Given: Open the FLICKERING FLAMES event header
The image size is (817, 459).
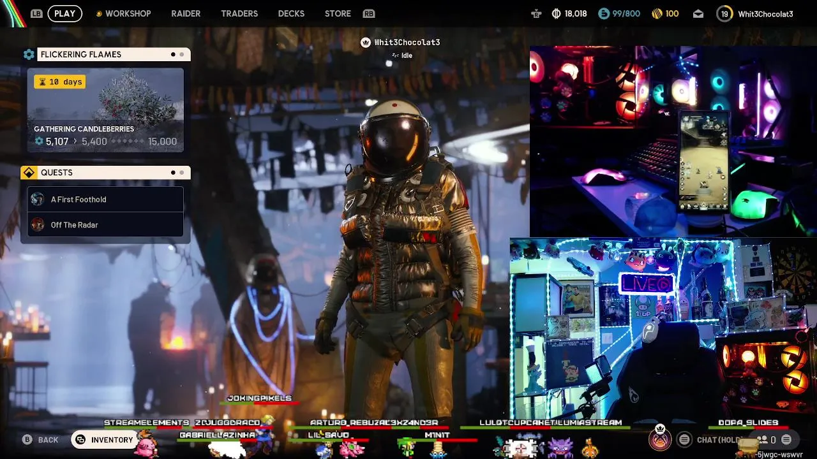Looking at the screenshot, I should tap(114, 55).
